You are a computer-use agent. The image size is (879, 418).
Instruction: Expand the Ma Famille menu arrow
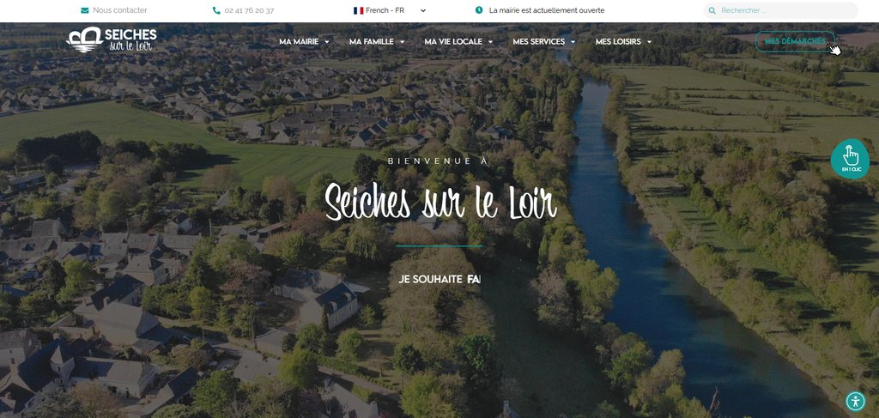[x=402, y=42]
